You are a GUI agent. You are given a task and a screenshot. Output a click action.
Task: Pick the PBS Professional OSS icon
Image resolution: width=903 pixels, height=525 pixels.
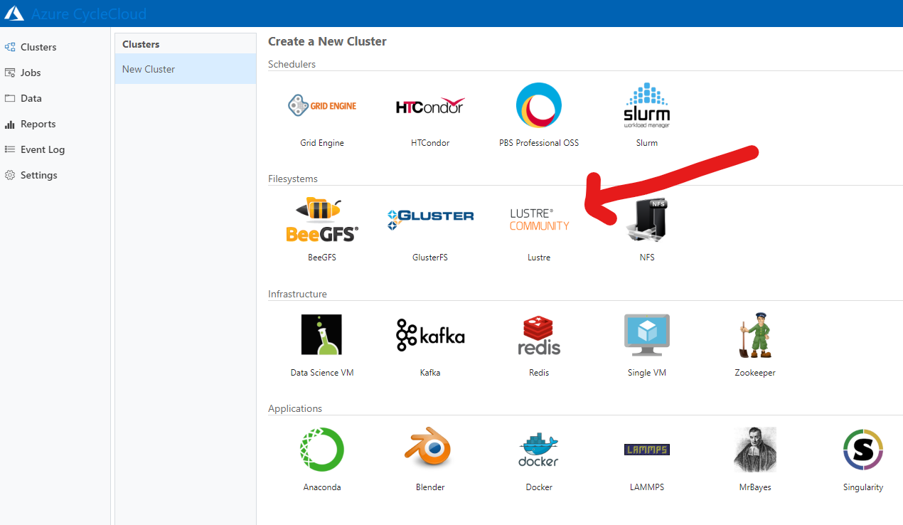(x=538, y=105)
